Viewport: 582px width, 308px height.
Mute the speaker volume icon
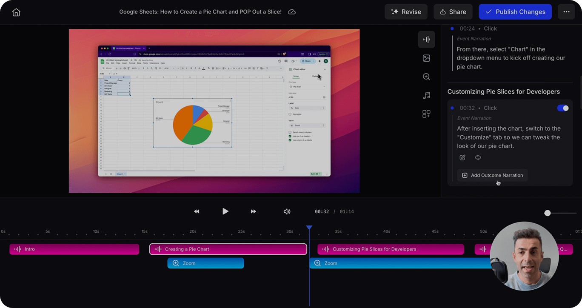click(287, 211)
